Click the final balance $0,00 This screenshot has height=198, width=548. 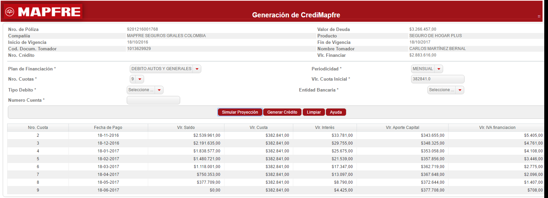tap(215, 190)
